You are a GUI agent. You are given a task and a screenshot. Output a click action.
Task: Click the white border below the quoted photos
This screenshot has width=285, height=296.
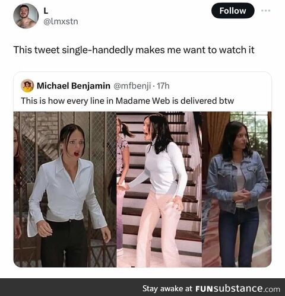pyautogui.click(x=142, y=273)
